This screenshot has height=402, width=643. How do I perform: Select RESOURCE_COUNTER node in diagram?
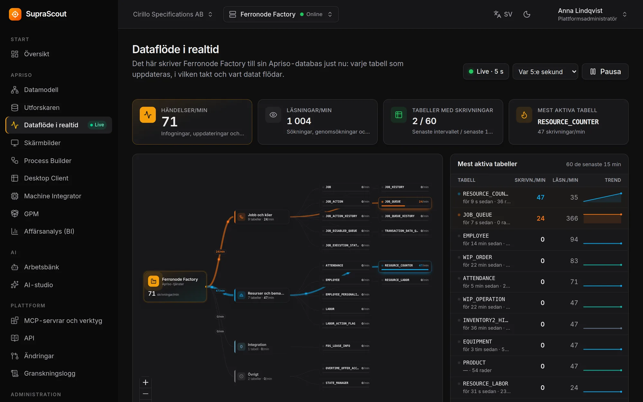[405, 266]
